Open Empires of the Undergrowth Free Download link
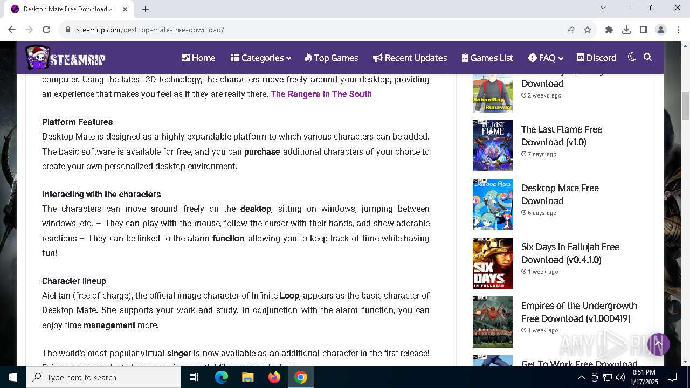The width and height of the screenshot is (690, 388). point(578,312)
